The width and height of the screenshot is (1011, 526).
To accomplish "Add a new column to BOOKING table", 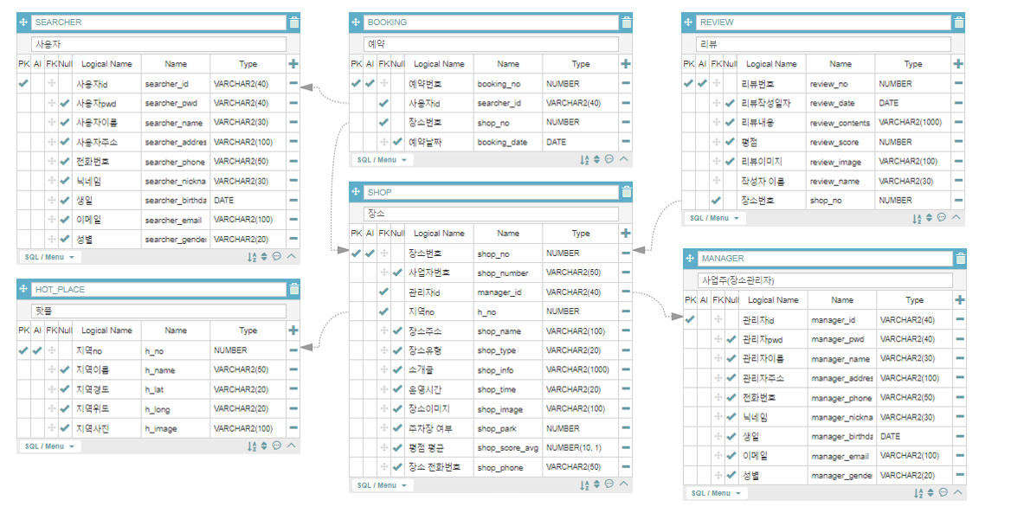I will click(626, 64).
